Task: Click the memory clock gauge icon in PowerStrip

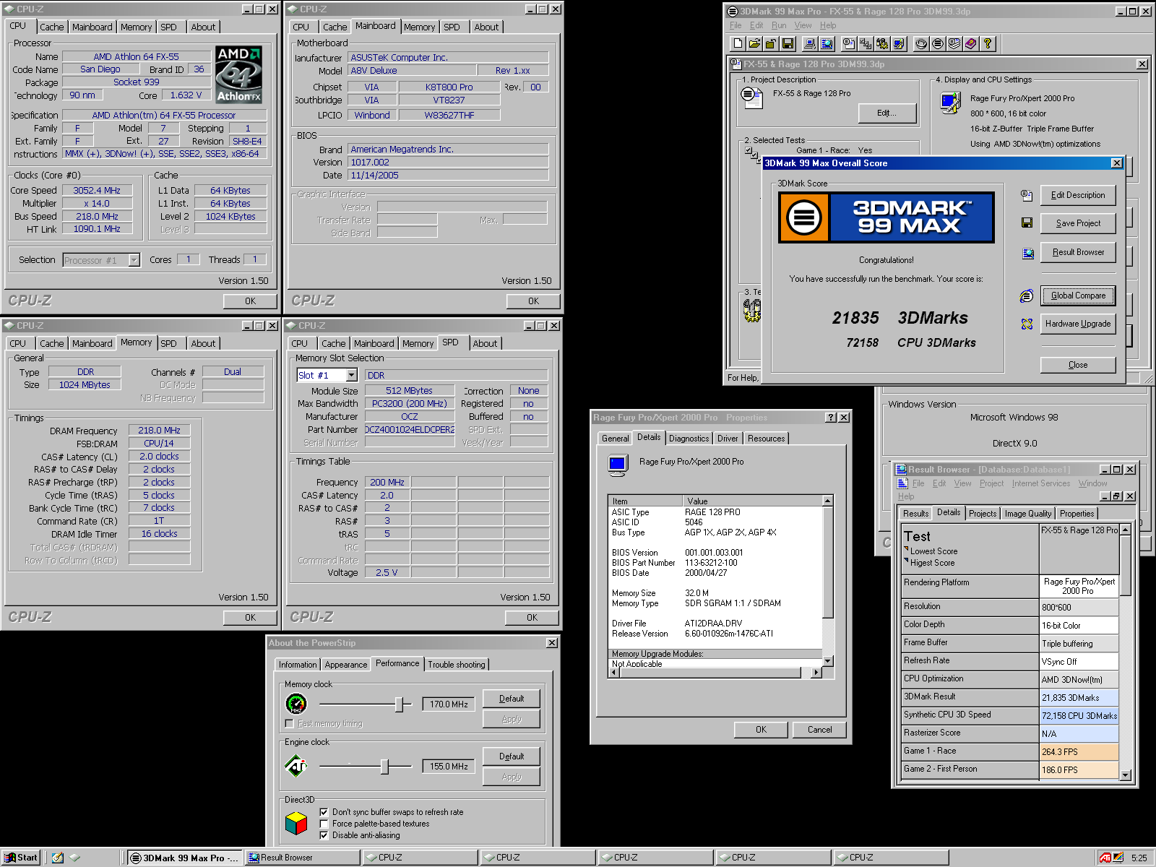Action: click(296, 703)
